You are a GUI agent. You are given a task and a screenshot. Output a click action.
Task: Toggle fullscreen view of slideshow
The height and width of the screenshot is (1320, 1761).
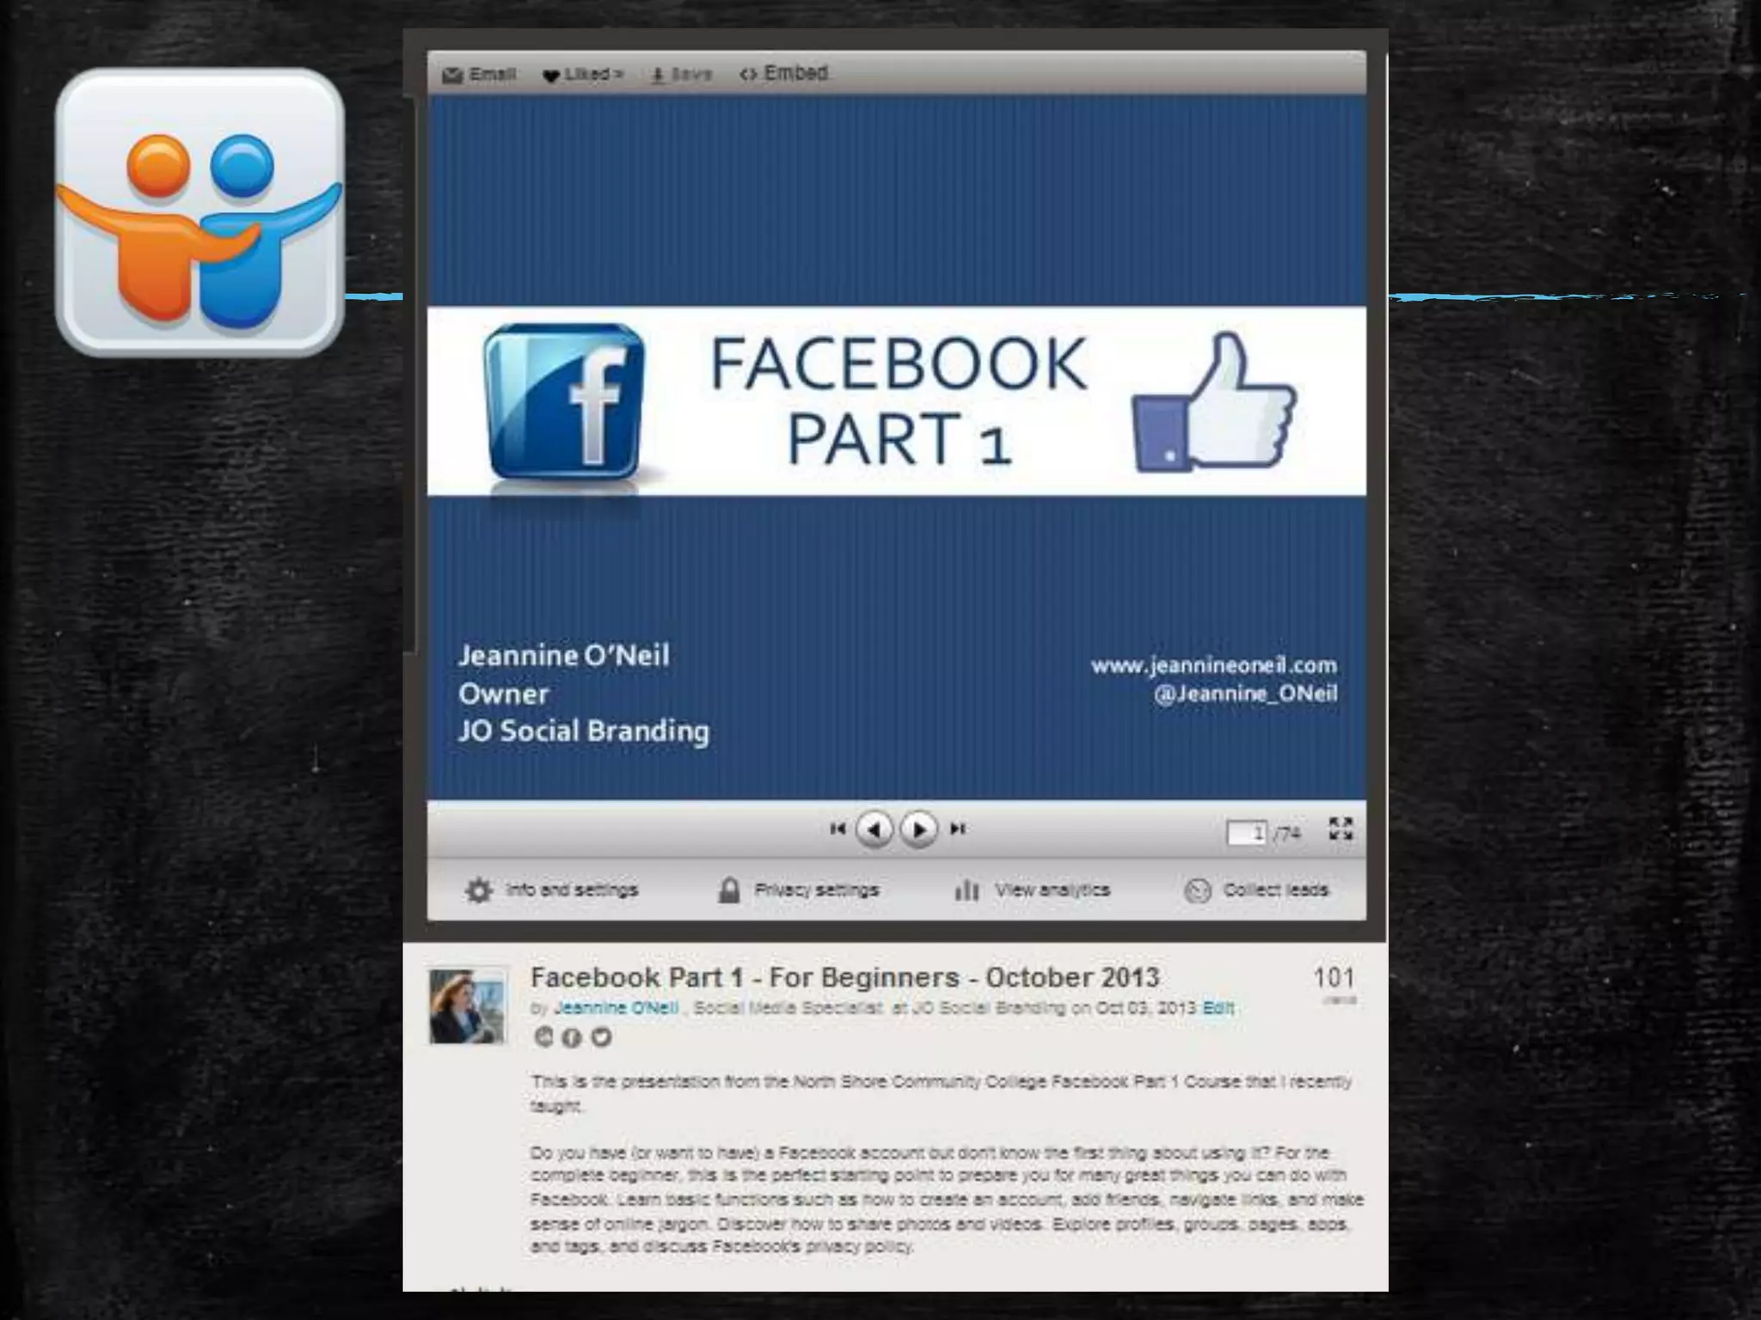pyautogui.click(x=1341, y=829)
